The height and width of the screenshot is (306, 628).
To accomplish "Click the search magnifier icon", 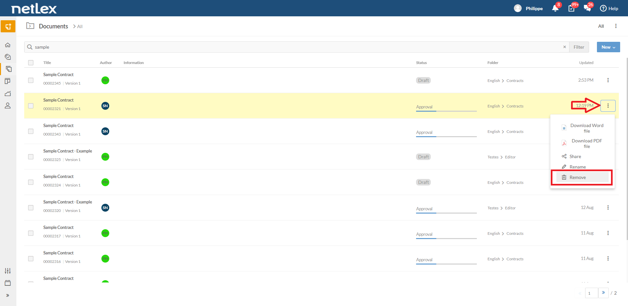I will point(30,47).
